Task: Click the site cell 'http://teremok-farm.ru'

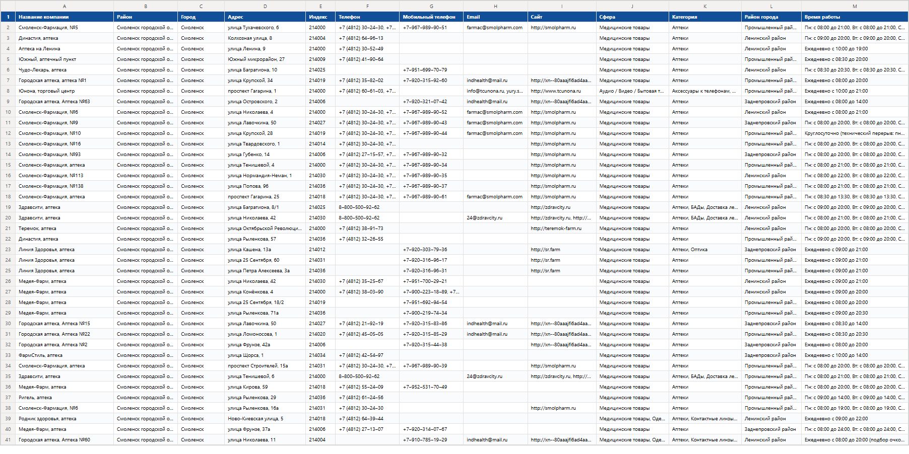Action: (562, 229)
